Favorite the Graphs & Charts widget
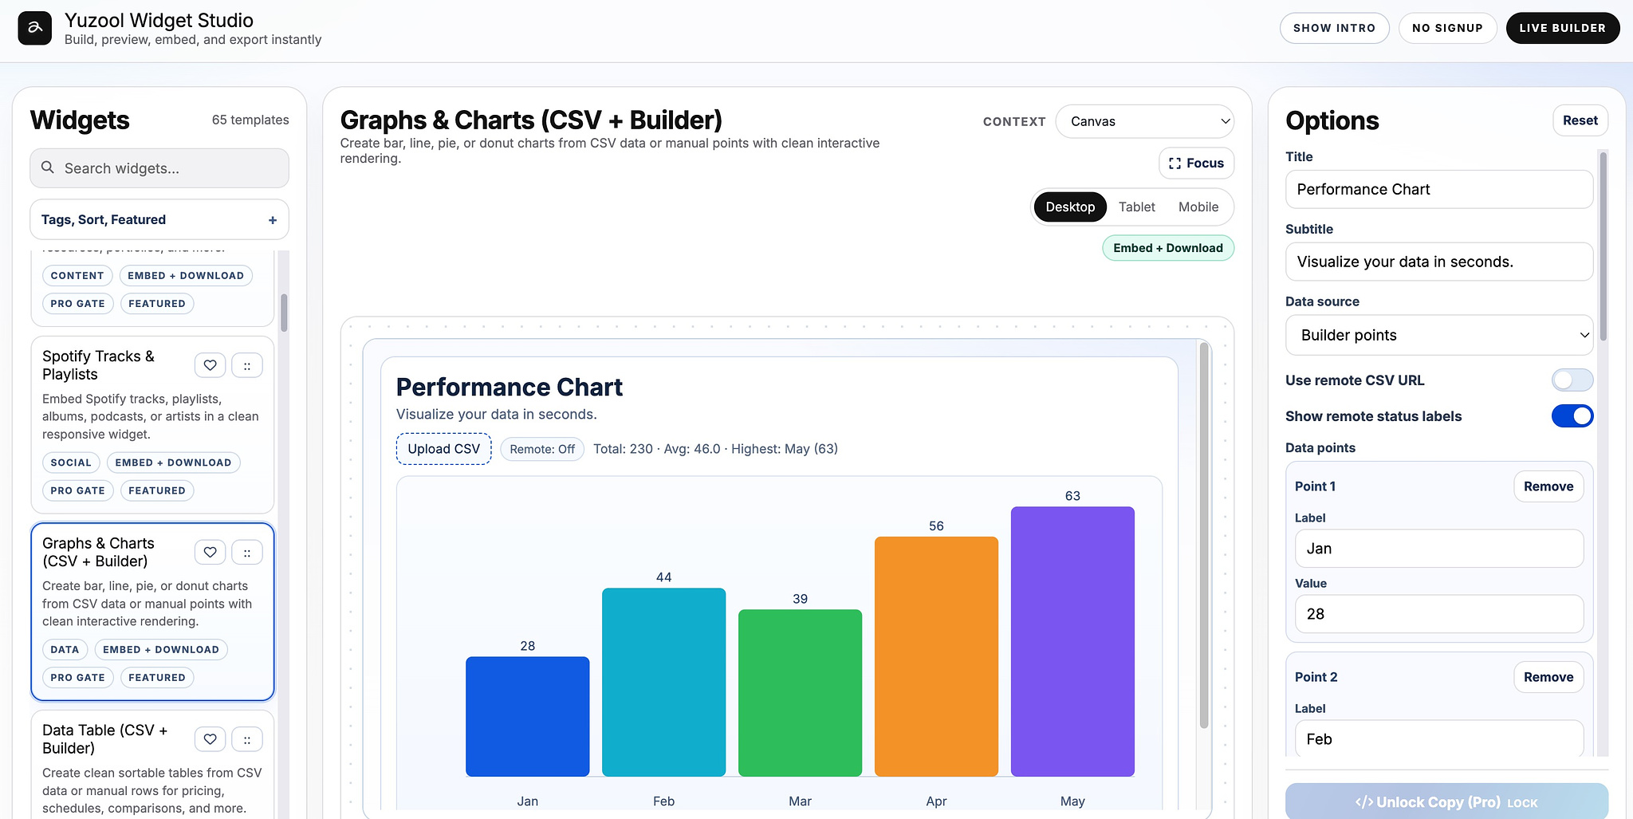The image size is (1633, 819). pyautogui.click(x=211, y=552)
